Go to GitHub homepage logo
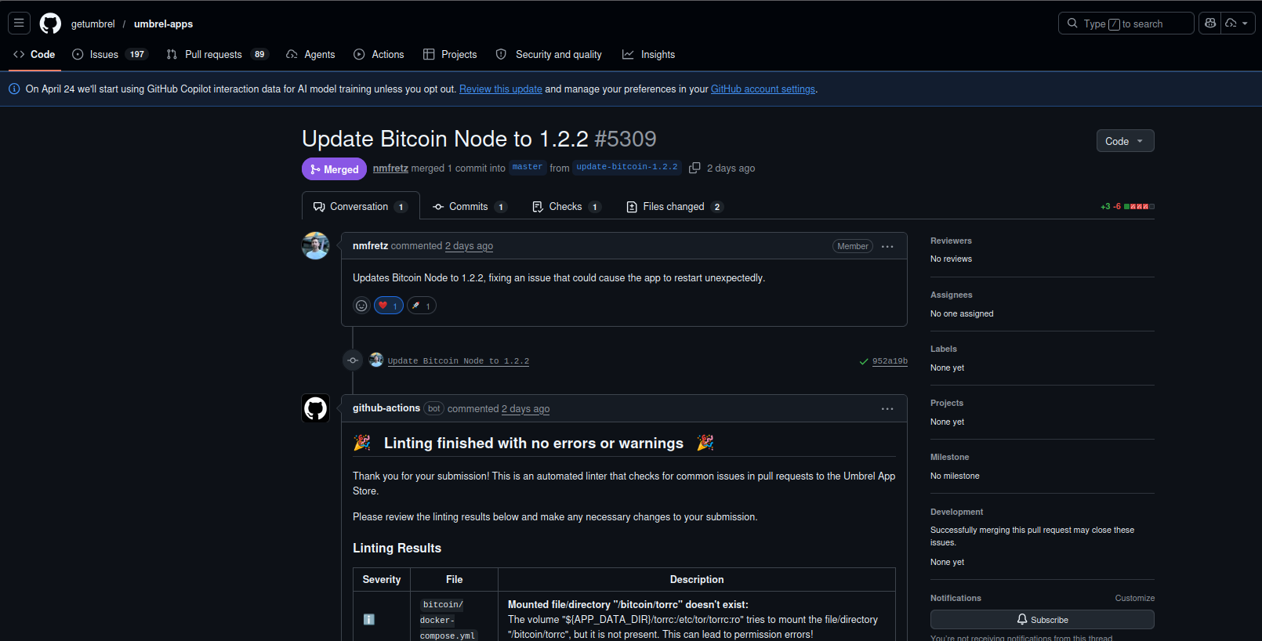1262x641 pixels. pos(50,24)
